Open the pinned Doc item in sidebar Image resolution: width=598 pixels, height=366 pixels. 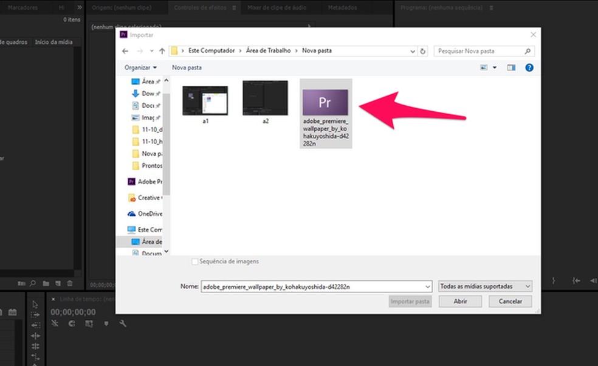[x=146, y=105]
